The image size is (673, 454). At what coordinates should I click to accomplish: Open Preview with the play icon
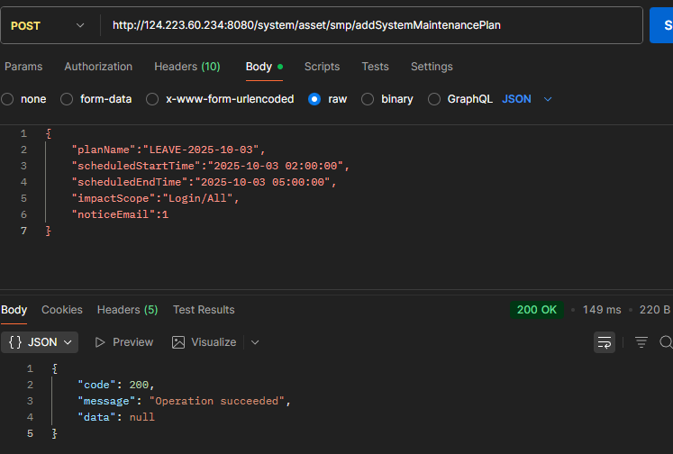[x=123, y=342]
